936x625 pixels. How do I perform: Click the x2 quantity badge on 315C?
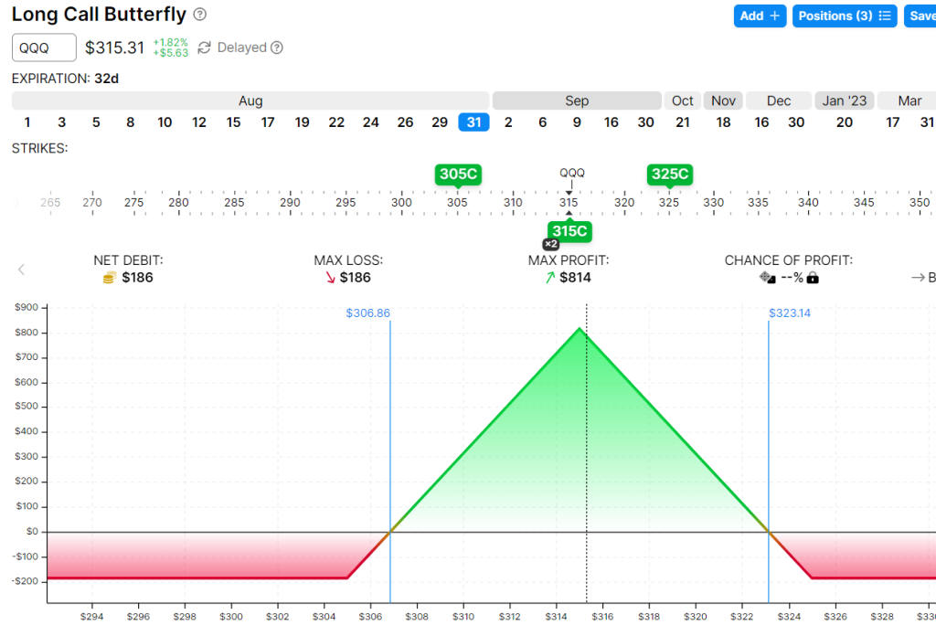tap(551, 244)
